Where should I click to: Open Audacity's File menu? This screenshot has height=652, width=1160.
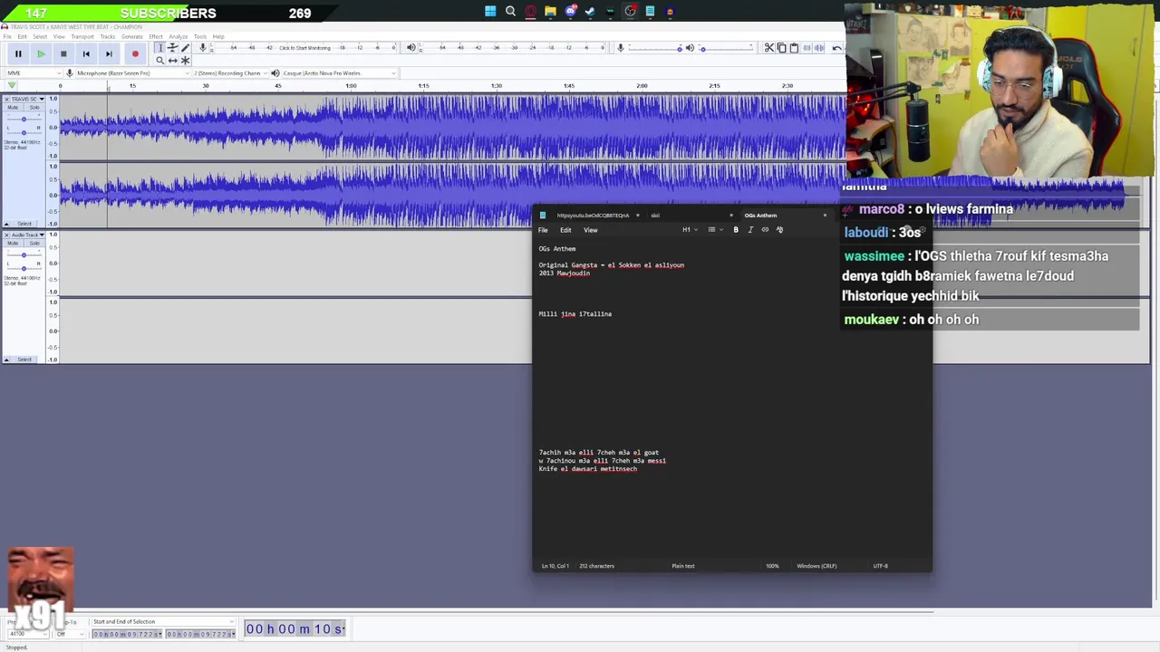(7, 36)
